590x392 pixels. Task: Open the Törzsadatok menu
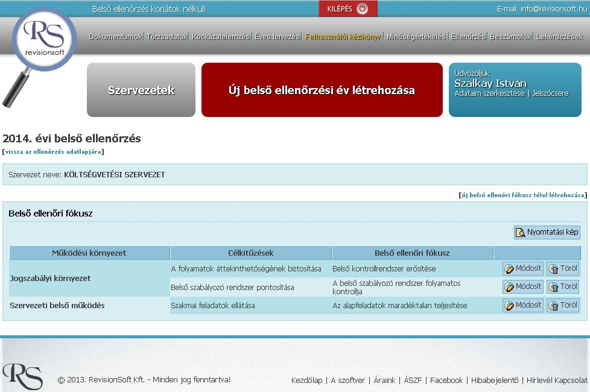coord(167,37)
